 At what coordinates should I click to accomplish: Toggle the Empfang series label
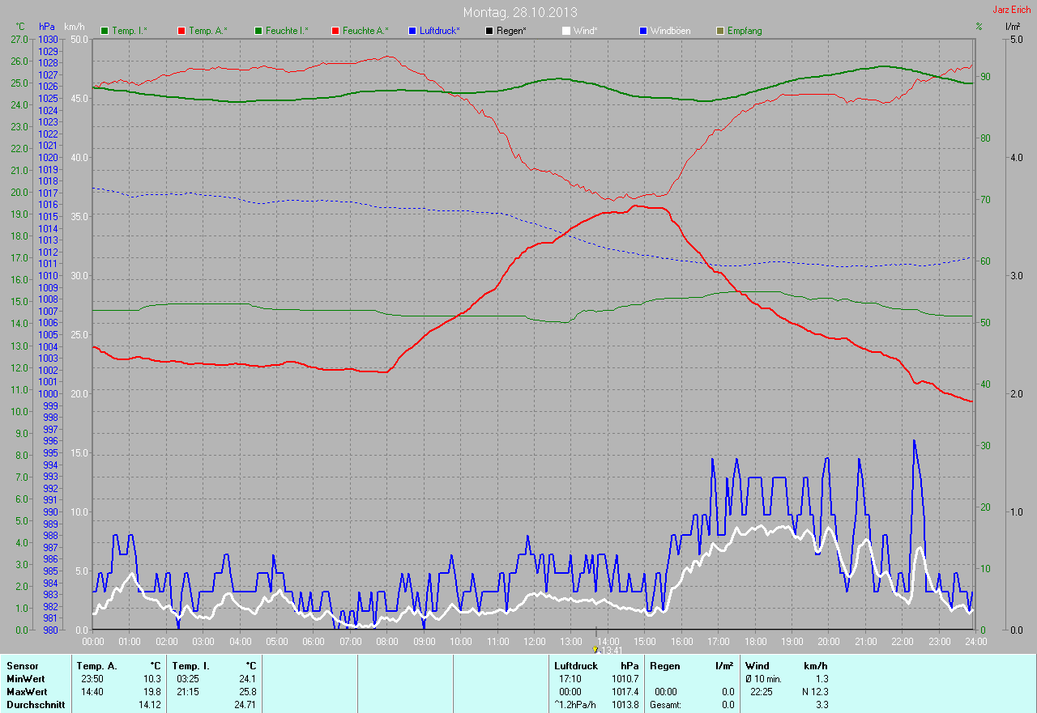pos(745,31)
